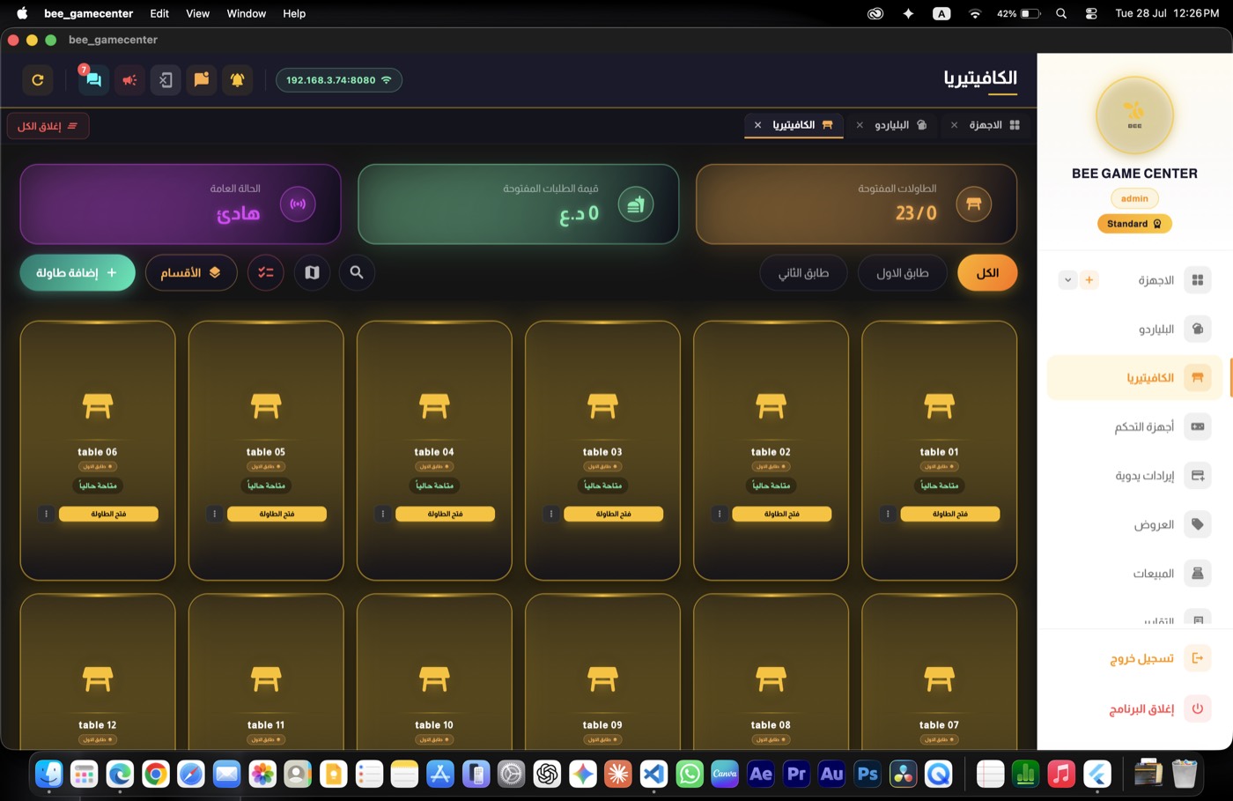Image resolution: width=1233 pixels, height=801 pixels.
Task: Click the red checklist icon above the tables
Action: [x=266, y=273]
